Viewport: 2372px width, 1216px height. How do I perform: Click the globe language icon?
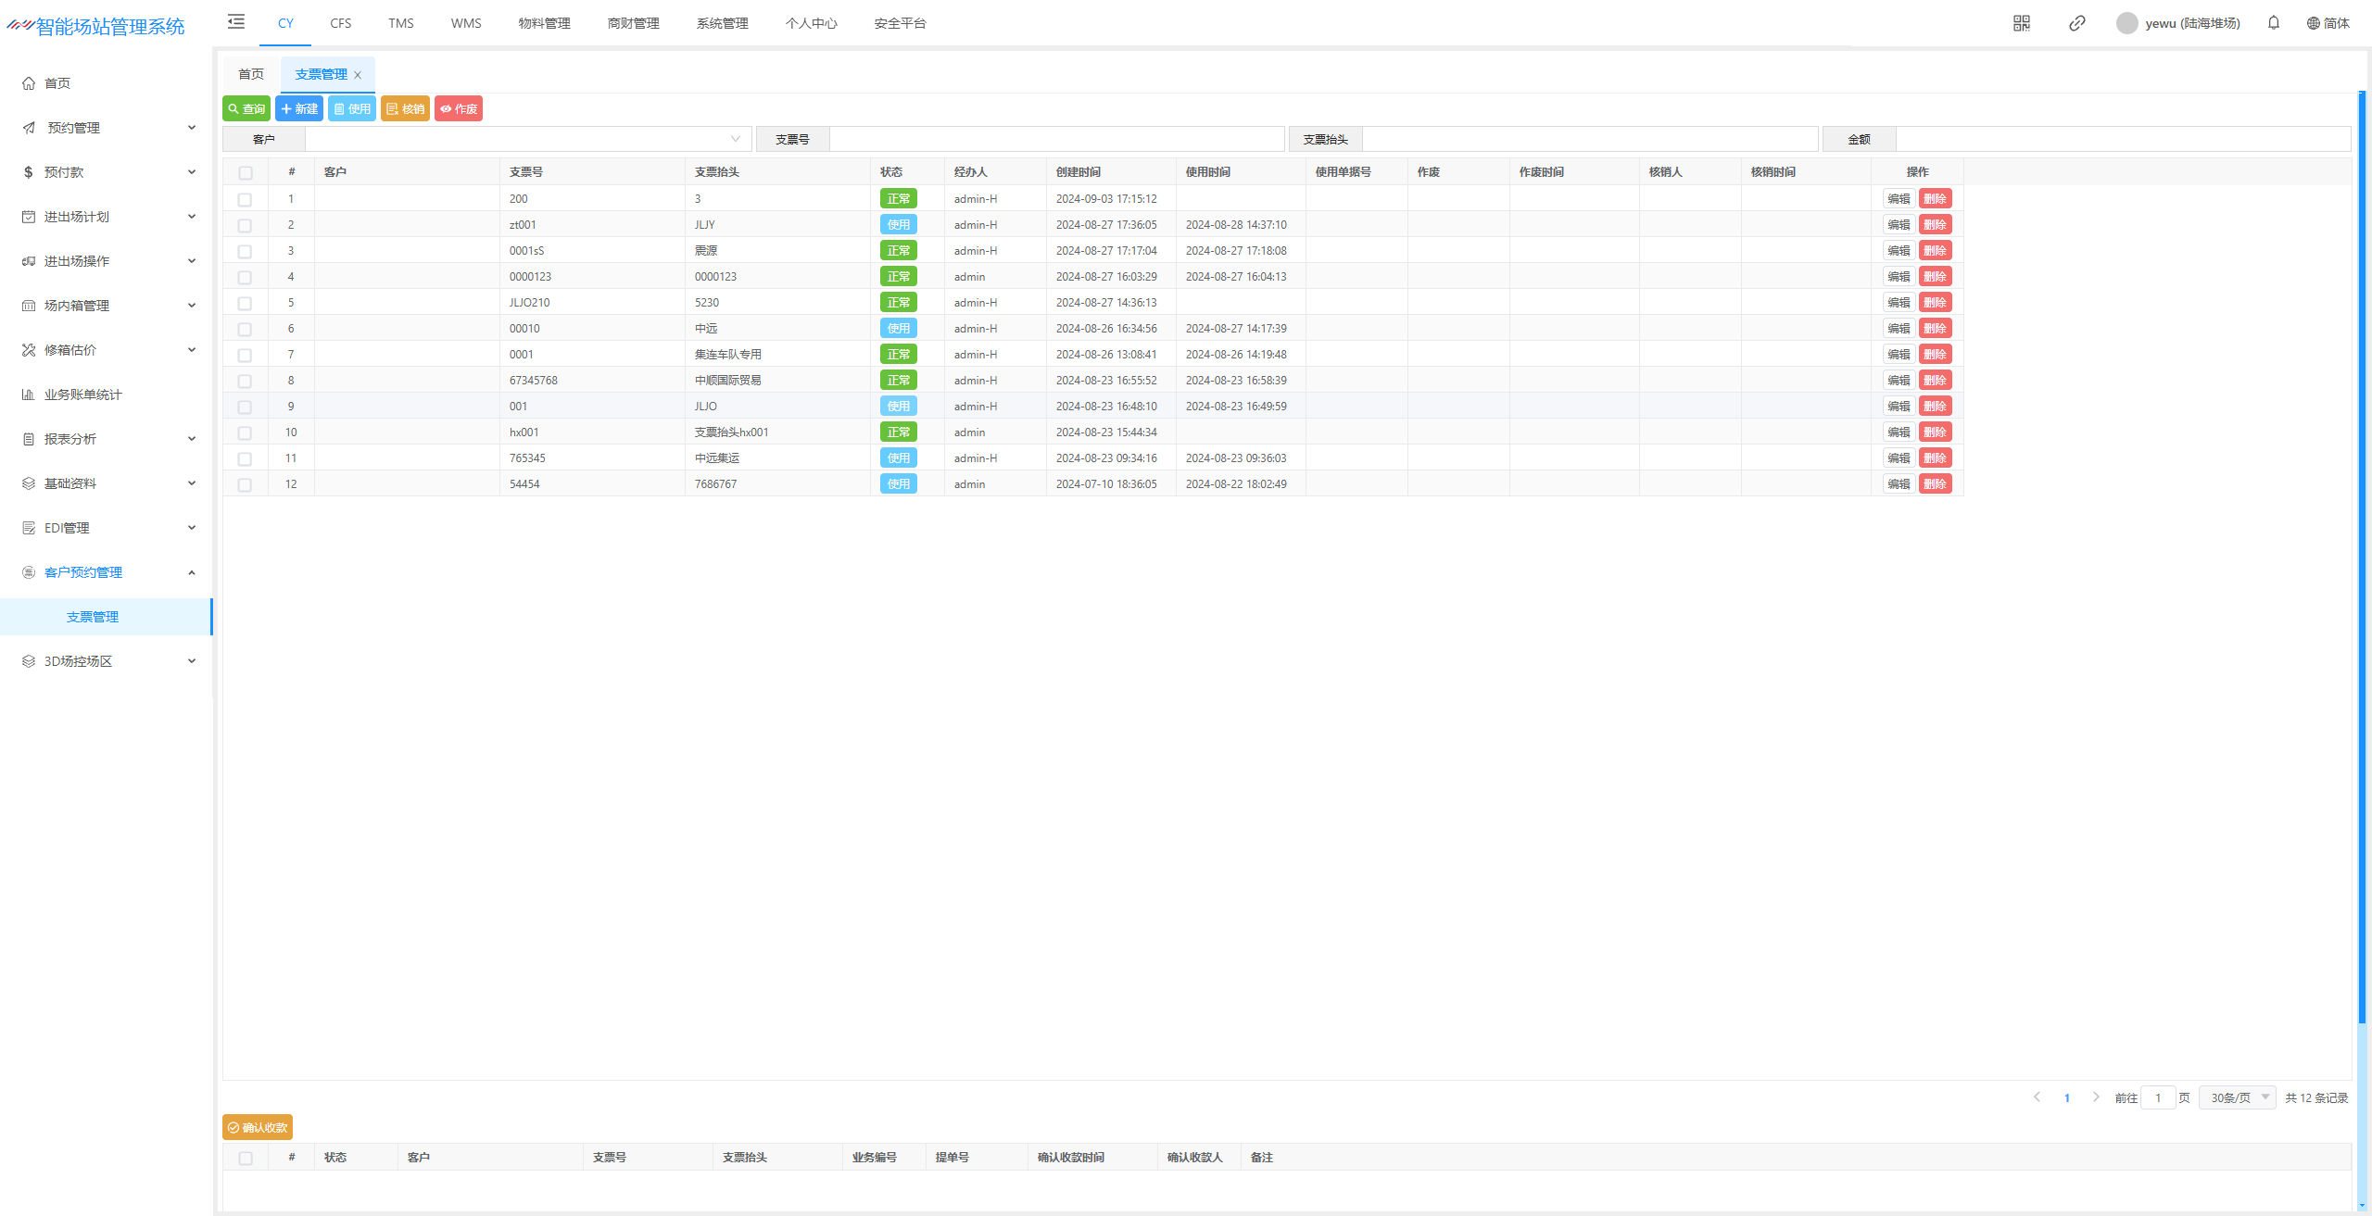coord(2313,23)
